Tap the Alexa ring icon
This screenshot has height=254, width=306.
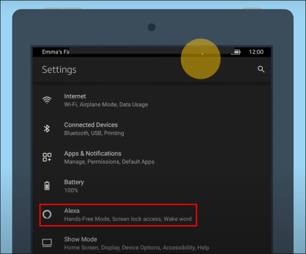pos(47,215)
